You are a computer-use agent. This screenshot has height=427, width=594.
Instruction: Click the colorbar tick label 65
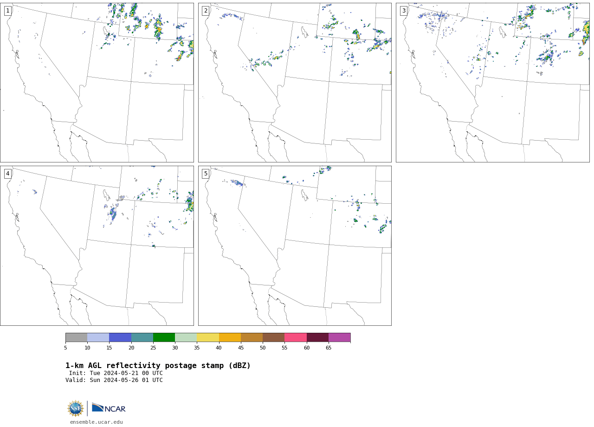(329, 348)
